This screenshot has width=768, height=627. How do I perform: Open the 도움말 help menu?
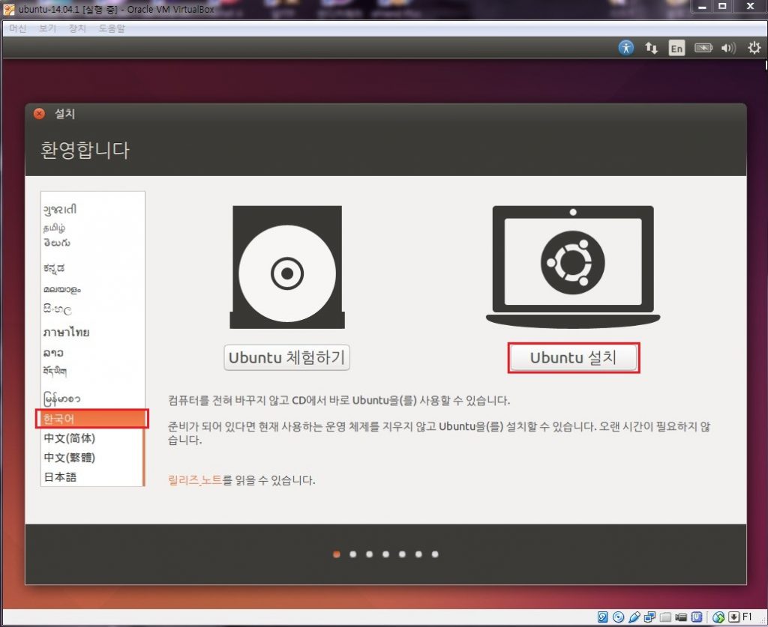click(x=112, y=28)
